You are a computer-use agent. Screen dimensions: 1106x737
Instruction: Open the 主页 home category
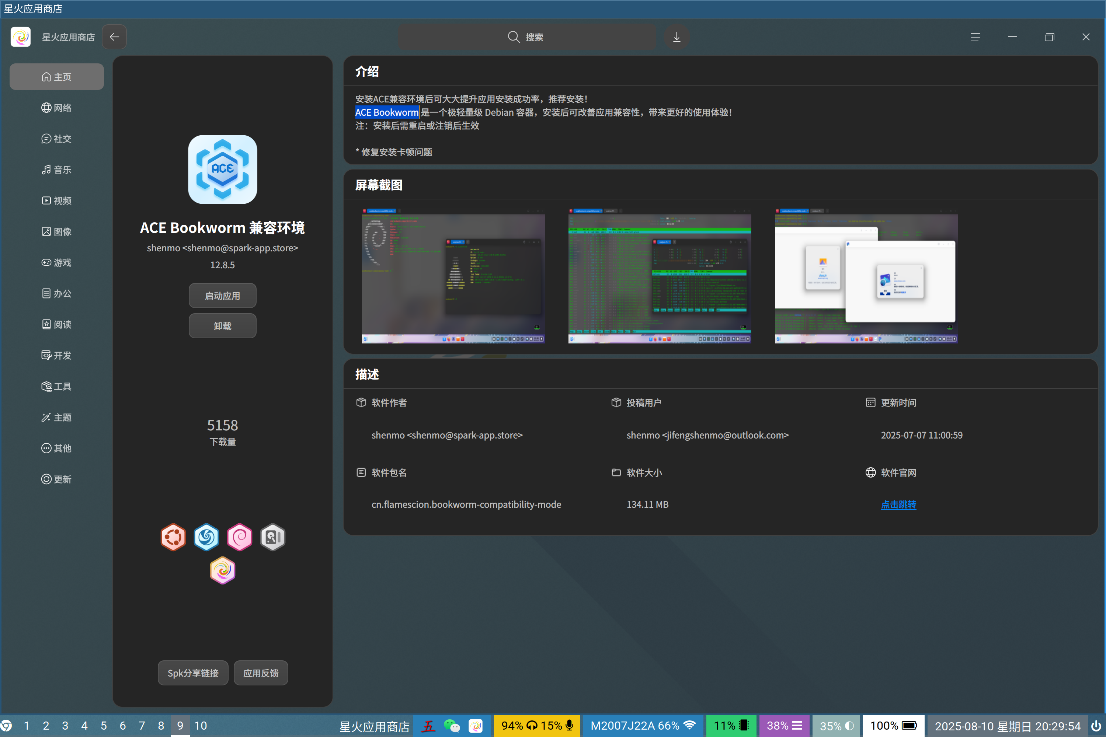(56, 77)
